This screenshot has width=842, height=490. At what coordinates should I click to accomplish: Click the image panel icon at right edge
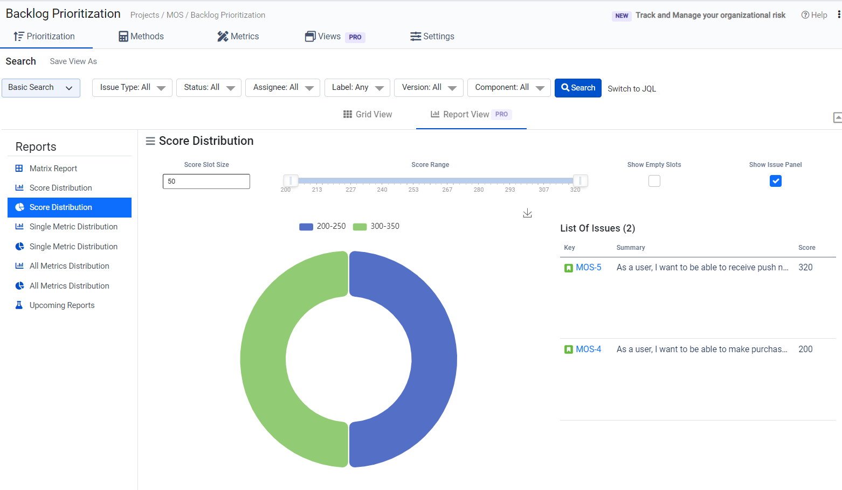coord(837,117)
